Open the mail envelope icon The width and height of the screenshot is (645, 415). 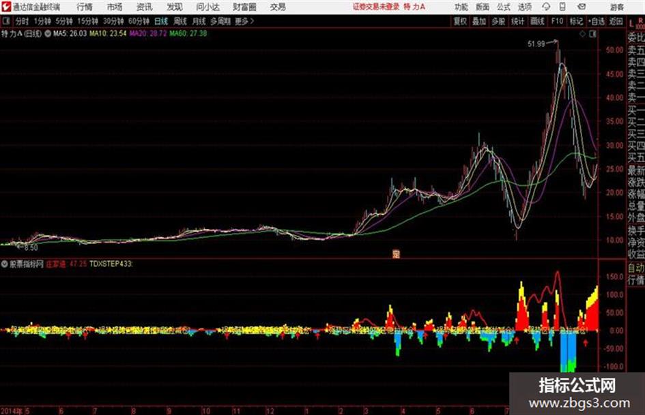coord(582,7)
